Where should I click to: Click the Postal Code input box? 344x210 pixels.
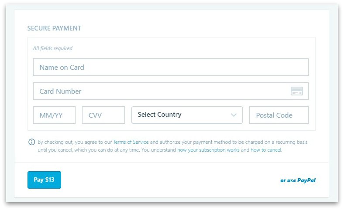[x=279, y=115]
